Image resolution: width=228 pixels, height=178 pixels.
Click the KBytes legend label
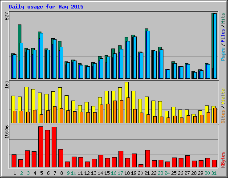coord(223,160)
